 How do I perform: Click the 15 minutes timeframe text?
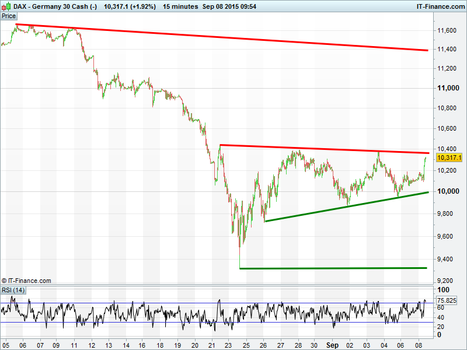(x=180, y=6)
